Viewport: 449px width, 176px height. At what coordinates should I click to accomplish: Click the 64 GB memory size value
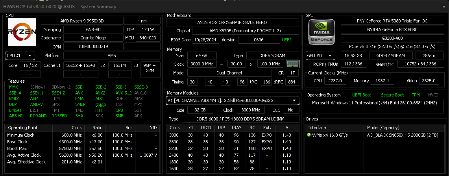[x=202, y=56]
